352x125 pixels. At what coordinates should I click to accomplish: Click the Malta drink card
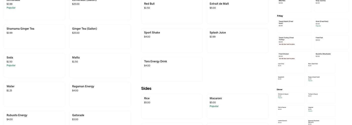(100, 65)
